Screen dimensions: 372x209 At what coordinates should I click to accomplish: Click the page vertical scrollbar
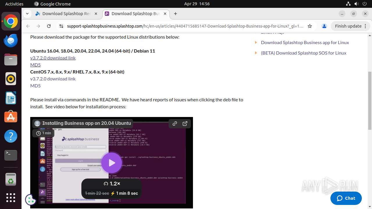tap(370, 101)
